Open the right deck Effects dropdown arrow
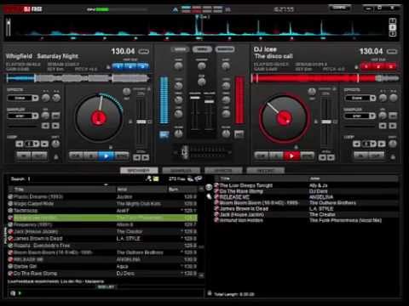This screenshot has width=409, height=306. (372, 98)
